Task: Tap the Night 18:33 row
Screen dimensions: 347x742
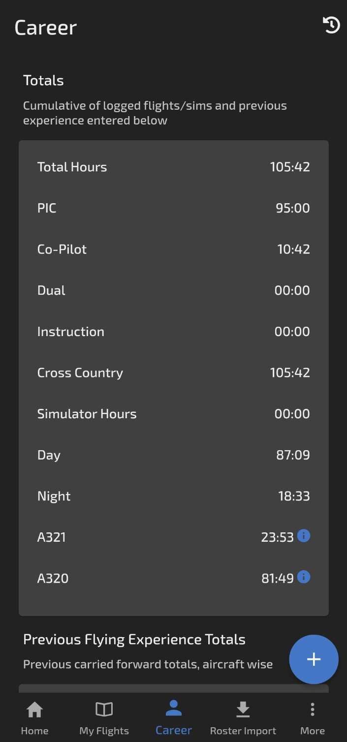Action: pyautogui.click(x=174, y=496)
